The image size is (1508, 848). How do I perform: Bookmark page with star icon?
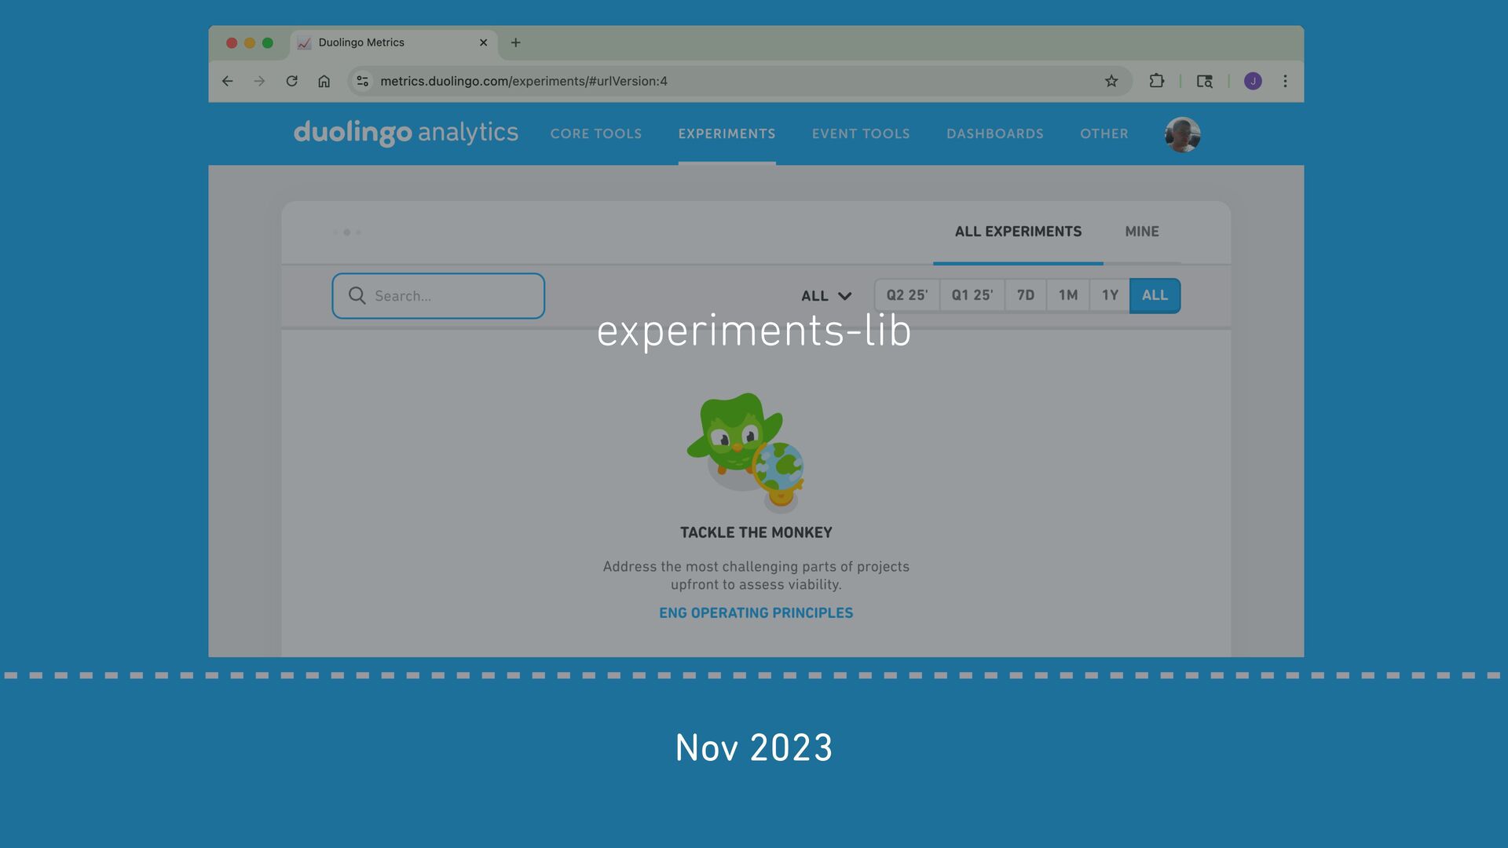click(1111, 81)
